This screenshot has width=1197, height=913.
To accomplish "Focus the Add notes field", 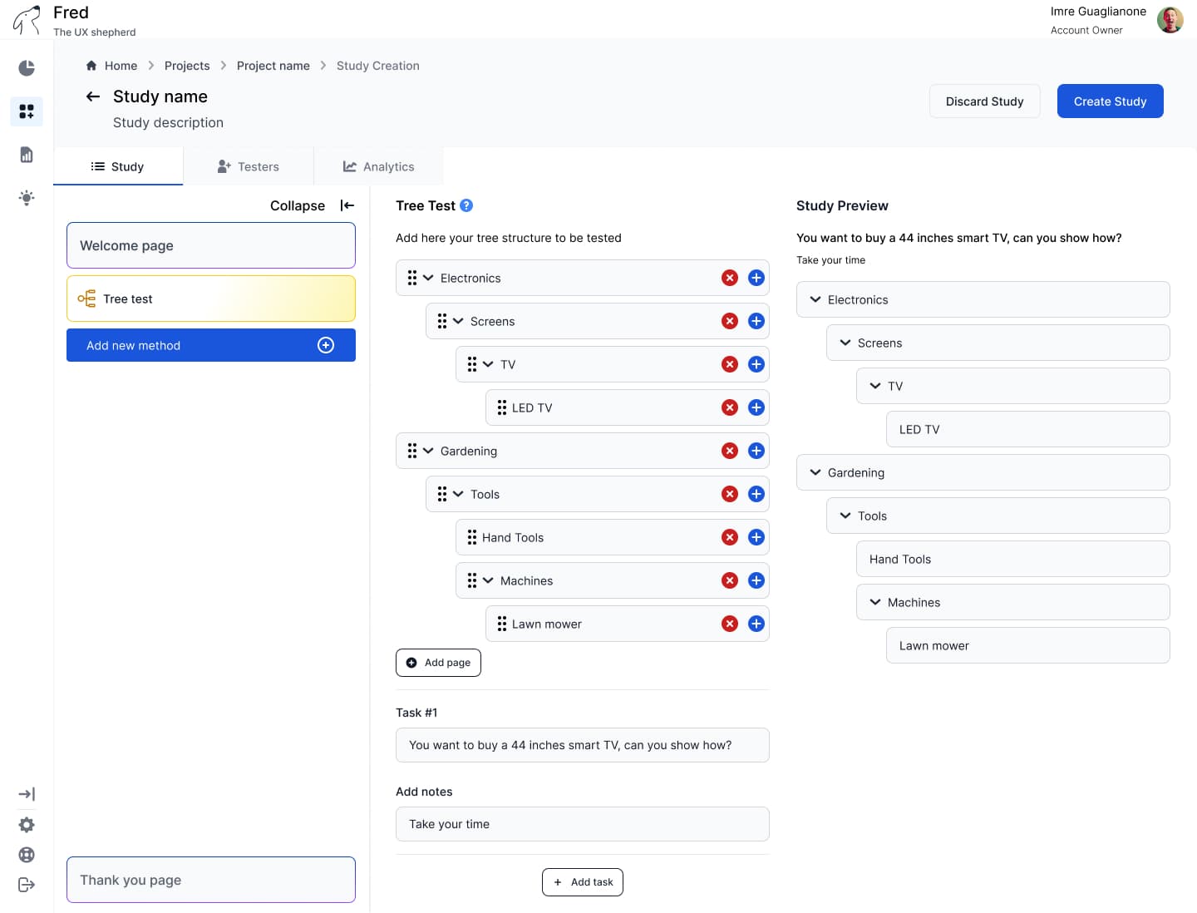I will (x=583, y=824).
